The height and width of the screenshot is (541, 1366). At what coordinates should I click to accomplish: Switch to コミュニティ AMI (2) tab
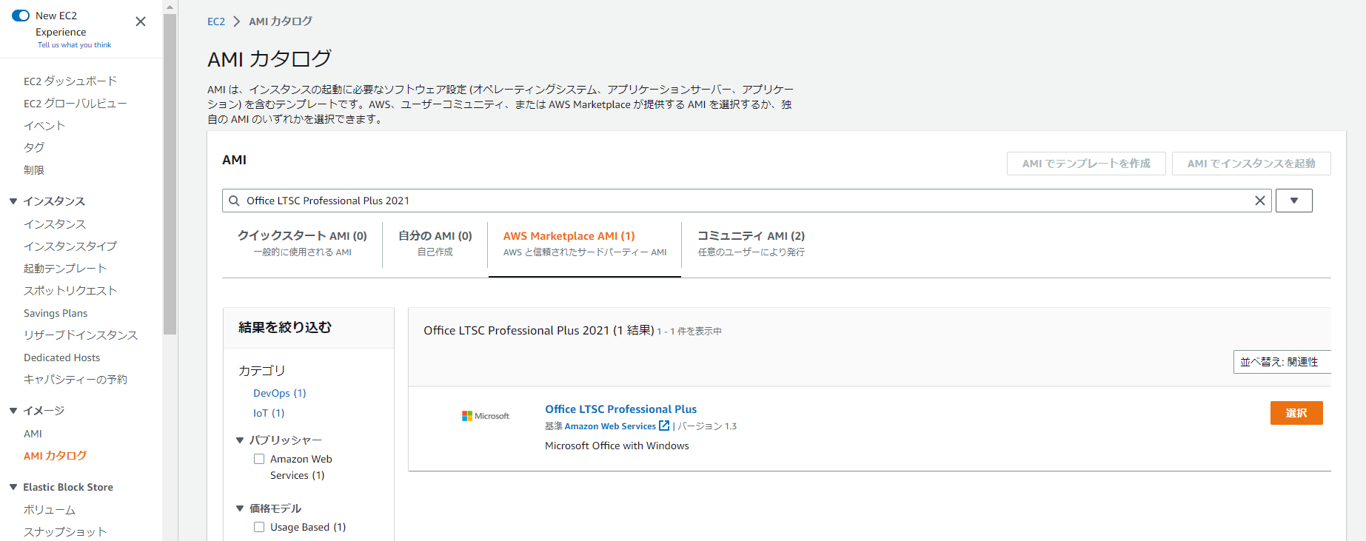pyautogui.click(x=751, y=243)
